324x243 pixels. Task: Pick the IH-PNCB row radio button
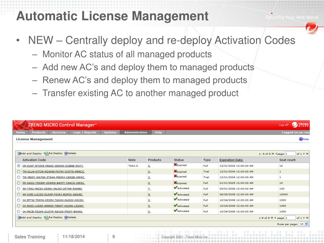(19, 212)
